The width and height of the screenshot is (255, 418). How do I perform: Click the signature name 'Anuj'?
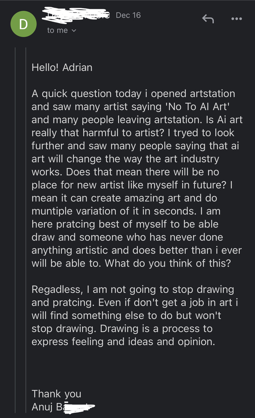tap(43, 407)
